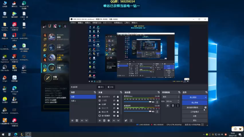The height and width of the screenshot is (137, 244).
Task: Open 场景集合(S) menu in OBS
Action: coord(118,23)
